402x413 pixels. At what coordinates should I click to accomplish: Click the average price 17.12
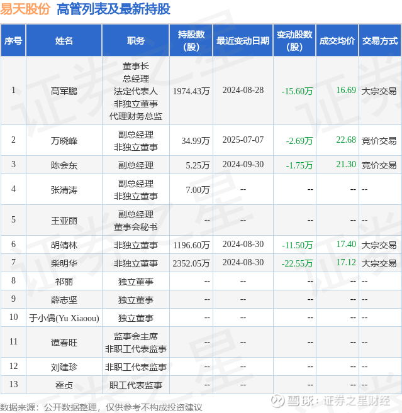pyautogui.click(x=346, y=262)
